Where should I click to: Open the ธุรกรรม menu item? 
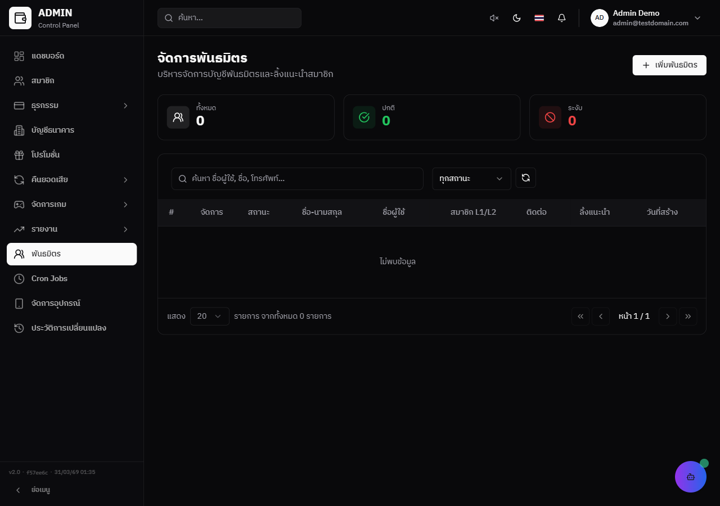71,106
